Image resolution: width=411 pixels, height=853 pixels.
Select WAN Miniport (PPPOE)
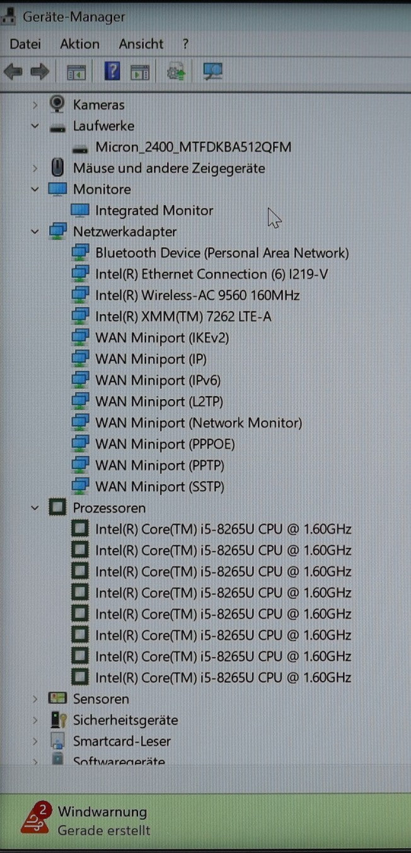165,444
